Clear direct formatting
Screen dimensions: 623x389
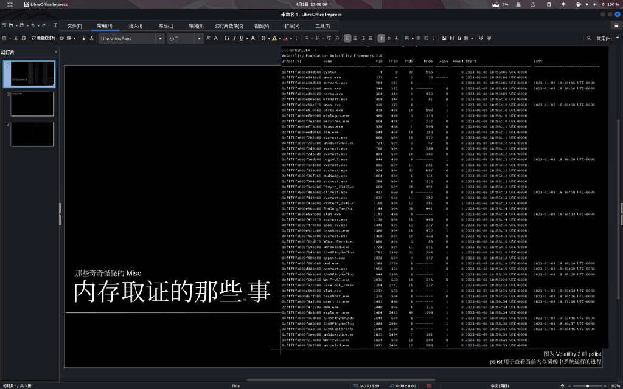[91, 38]
